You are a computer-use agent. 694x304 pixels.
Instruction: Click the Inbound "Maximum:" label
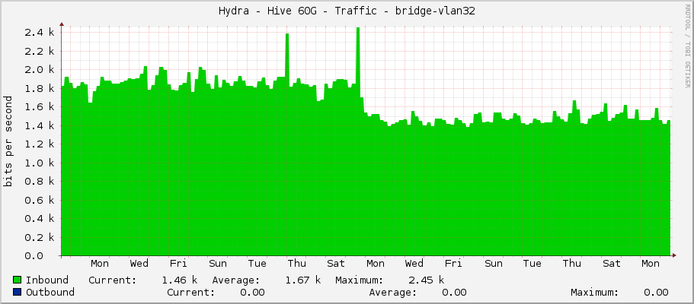pyautogui.click(x=360, y=280)
